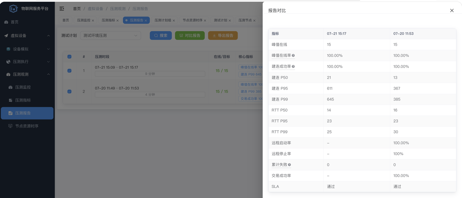Uncheck row 1 checkbox for 07-21 test
The height and width of the screenshot is (198, 462).
coord(70,70)
